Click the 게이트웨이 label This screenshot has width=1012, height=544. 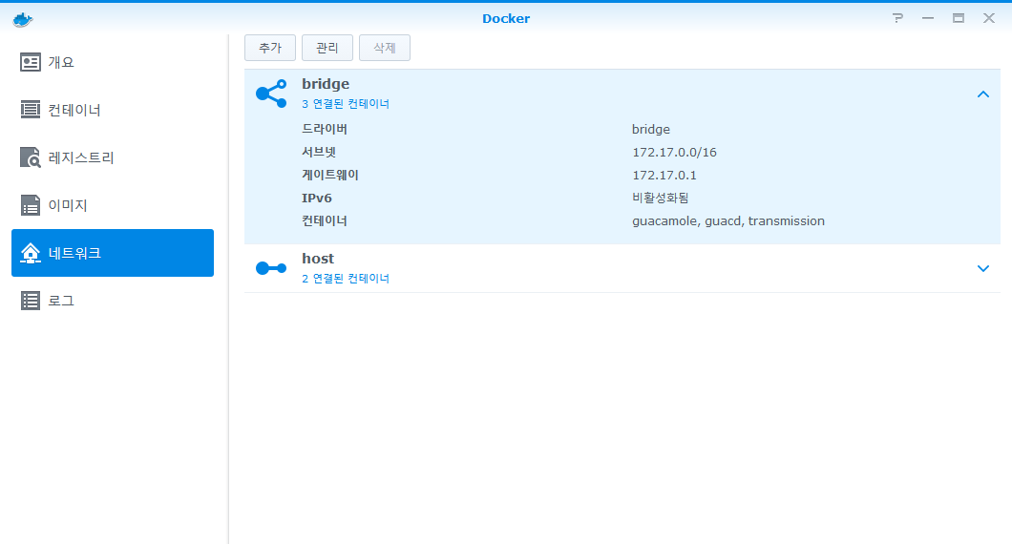[x=329, y=175]
